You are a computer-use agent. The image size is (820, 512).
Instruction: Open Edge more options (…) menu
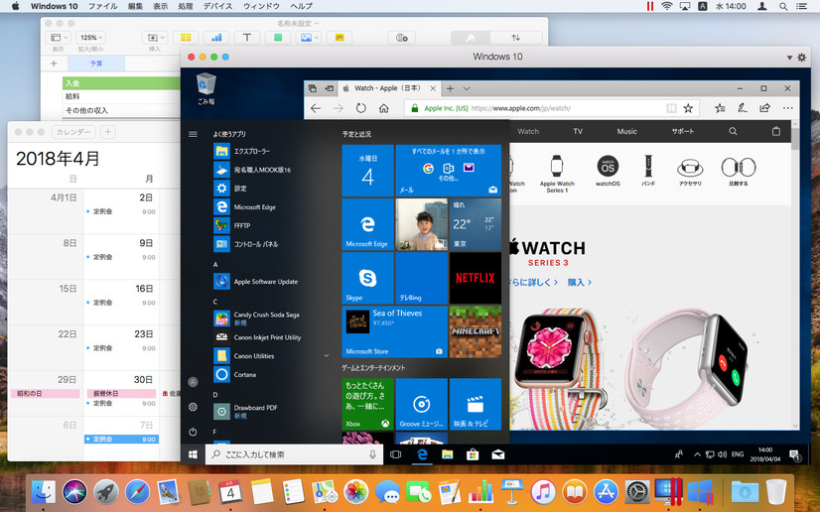(x=787, y=108)
